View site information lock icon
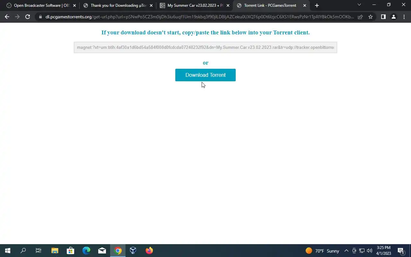Screen dimensions: 411x257 point(40,17)
